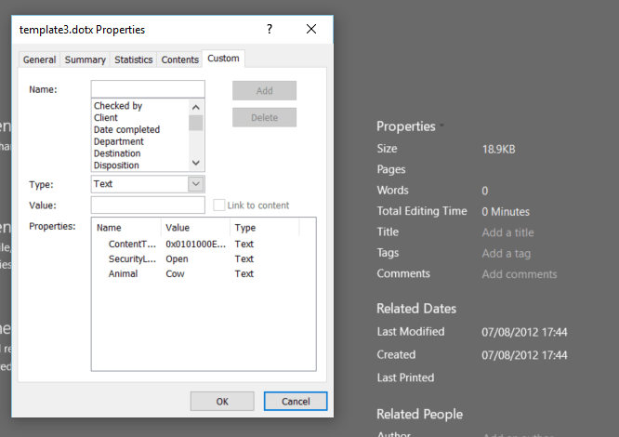Viewport: 619px width, 437px height.
Task: Click the '0 Minutes' editing time value
Action: pyautogui.click(x=506, y=212)
